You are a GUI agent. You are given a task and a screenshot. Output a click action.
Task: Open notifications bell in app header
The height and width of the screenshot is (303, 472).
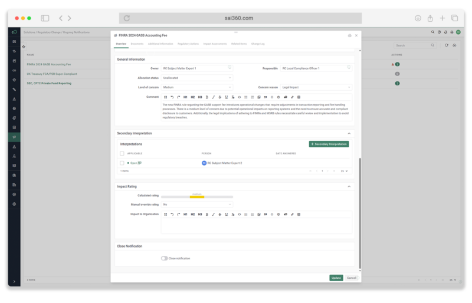coord(445,32)
